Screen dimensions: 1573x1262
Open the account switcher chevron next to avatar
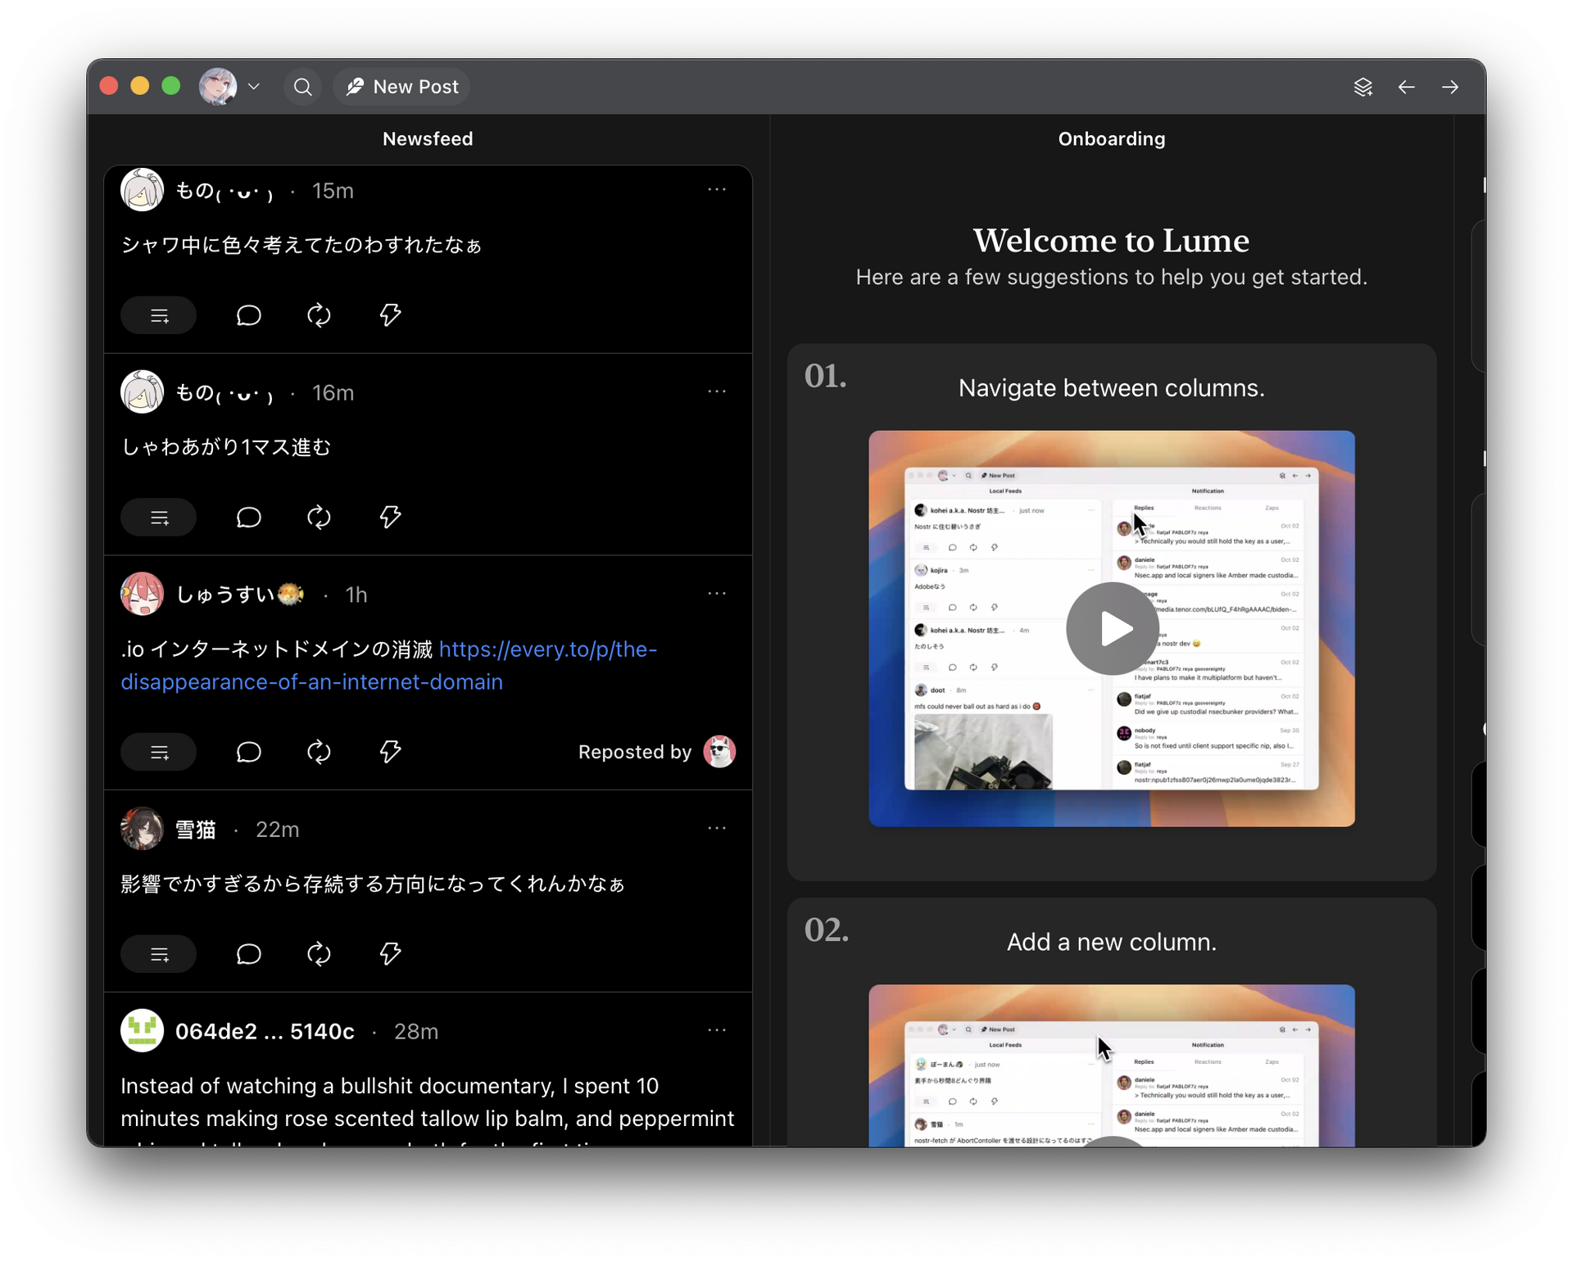pos(254,87)
